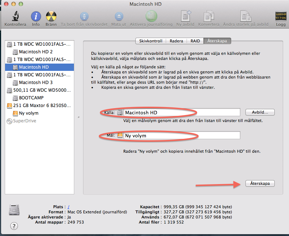Click the Bränn burn icon
This screenshot has width=289, height=236.
click(51, 16)
